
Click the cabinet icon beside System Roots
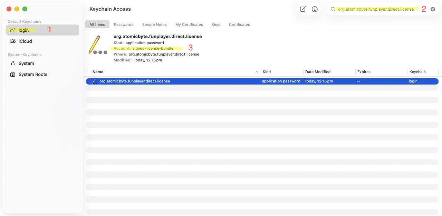coord(13,74)
